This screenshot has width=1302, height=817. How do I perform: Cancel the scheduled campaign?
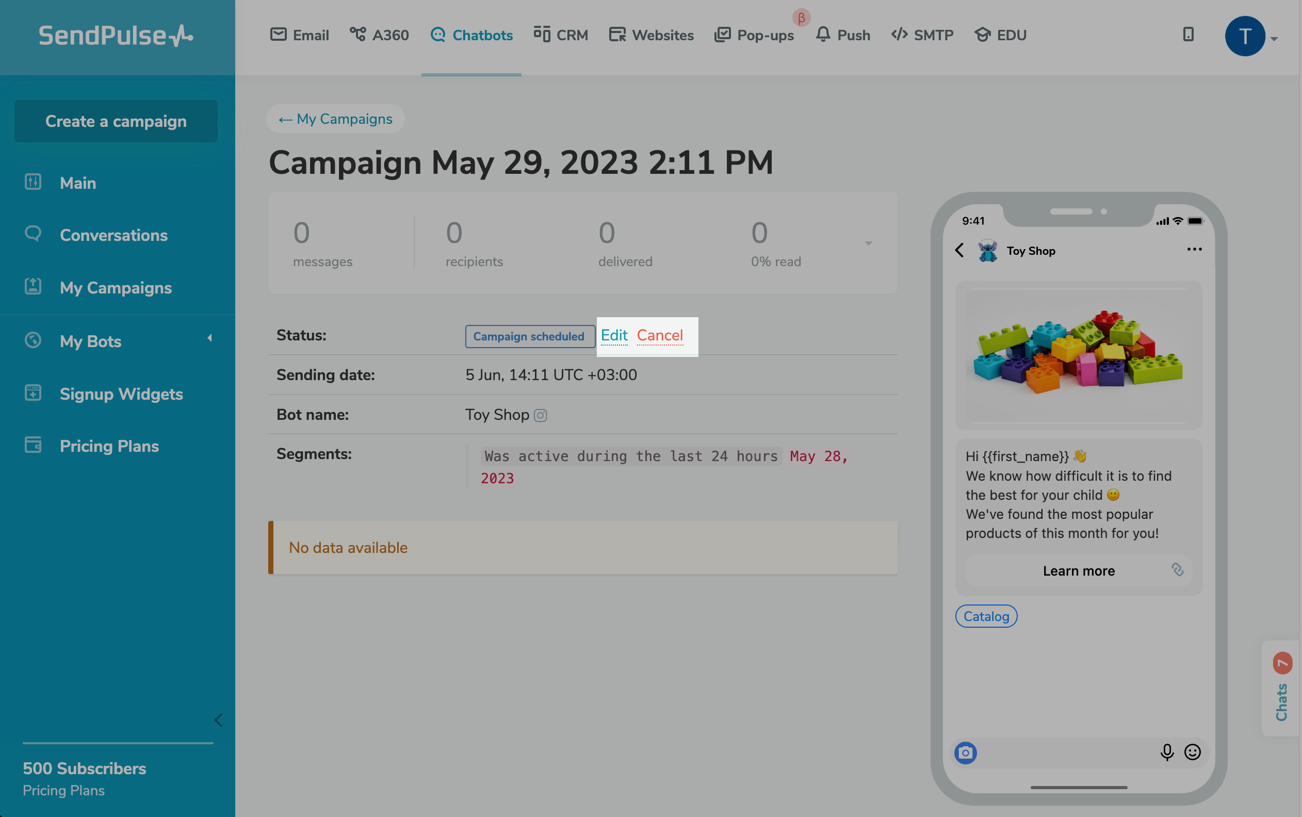660,336
